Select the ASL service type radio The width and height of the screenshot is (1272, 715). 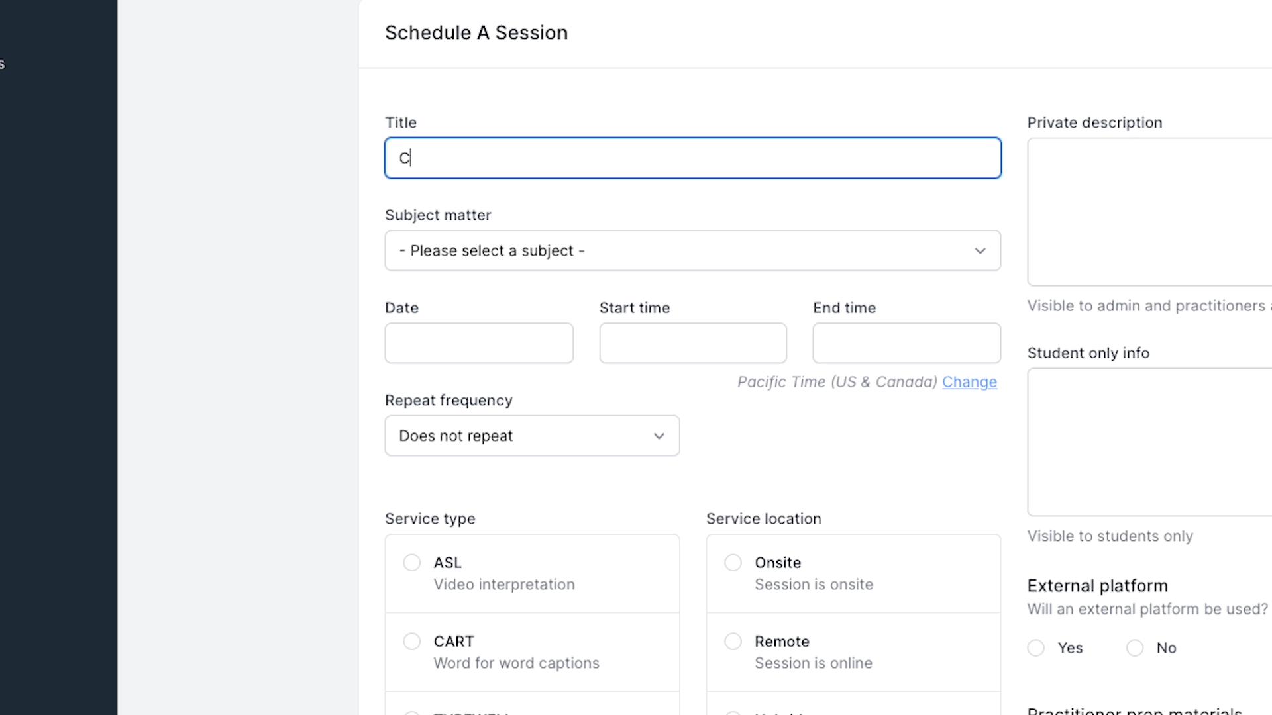pos(412,563)
